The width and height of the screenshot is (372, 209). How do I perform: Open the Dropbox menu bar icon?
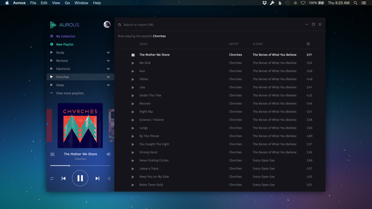click(x=265, y=3)
